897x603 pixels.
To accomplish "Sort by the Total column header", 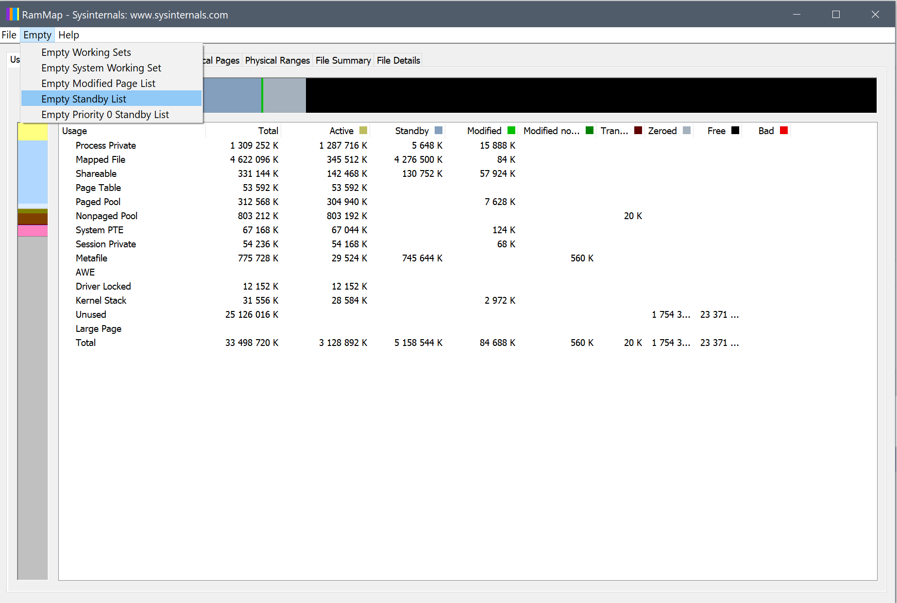I will tap(243, 131).
